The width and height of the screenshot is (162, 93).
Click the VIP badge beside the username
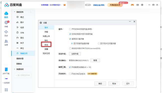tap(88, 5)
